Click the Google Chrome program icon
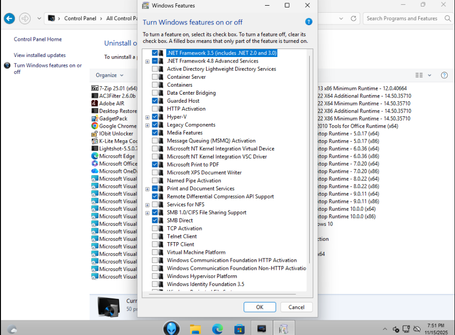455x335 pixels. 95,126
